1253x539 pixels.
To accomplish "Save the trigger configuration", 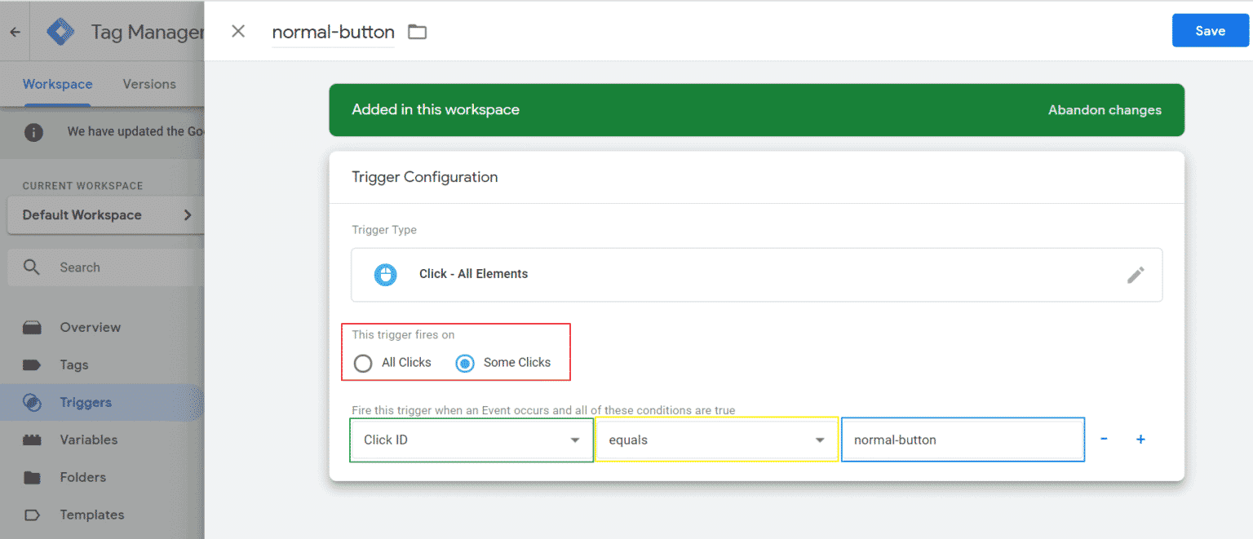I will (x=1210, y=30).
